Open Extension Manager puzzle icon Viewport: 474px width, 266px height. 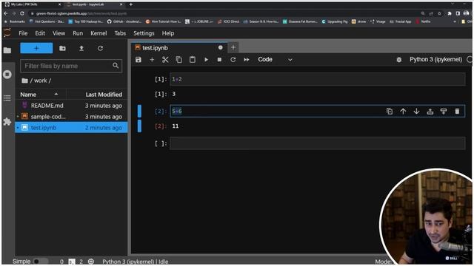coord(7,121)
